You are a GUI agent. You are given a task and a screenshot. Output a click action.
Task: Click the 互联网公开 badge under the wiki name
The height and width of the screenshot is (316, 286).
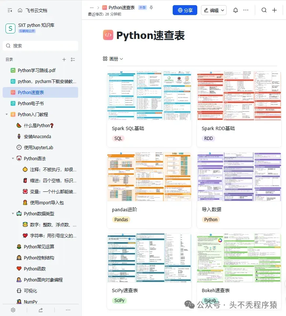[27, 31]
